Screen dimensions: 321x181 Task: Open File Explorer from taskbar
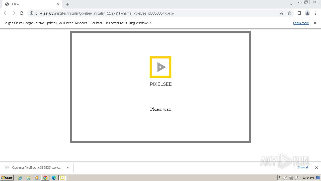point(28,178)
